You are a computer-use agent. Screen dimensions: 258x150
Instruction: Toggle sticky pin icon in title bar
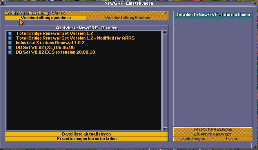pos(255,3)
